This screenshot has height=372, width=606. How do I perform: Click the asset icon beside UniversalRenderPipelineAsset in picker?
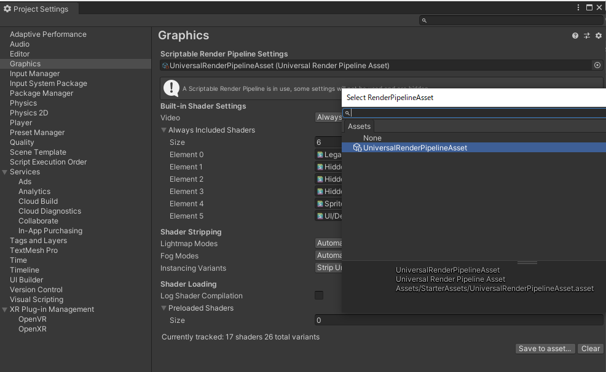pos(357,148)
